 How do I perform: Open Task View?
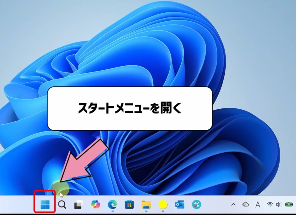click(77, 205)
